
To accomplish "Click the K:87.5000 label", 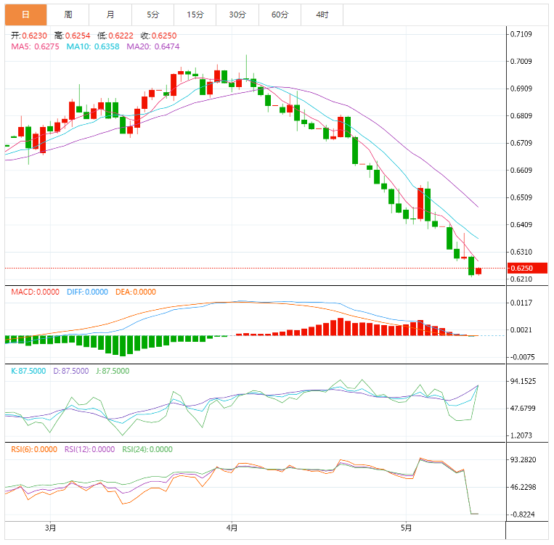I will coord(28,372).
